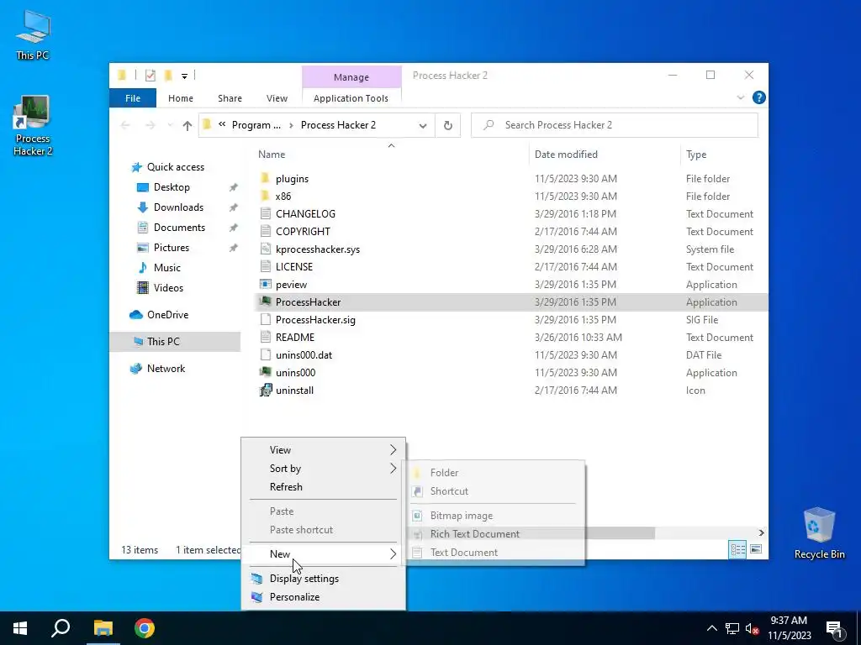This screenshot has height=645, width=861.
Task: Open Downloads in navigation pane
Action: 178,207
